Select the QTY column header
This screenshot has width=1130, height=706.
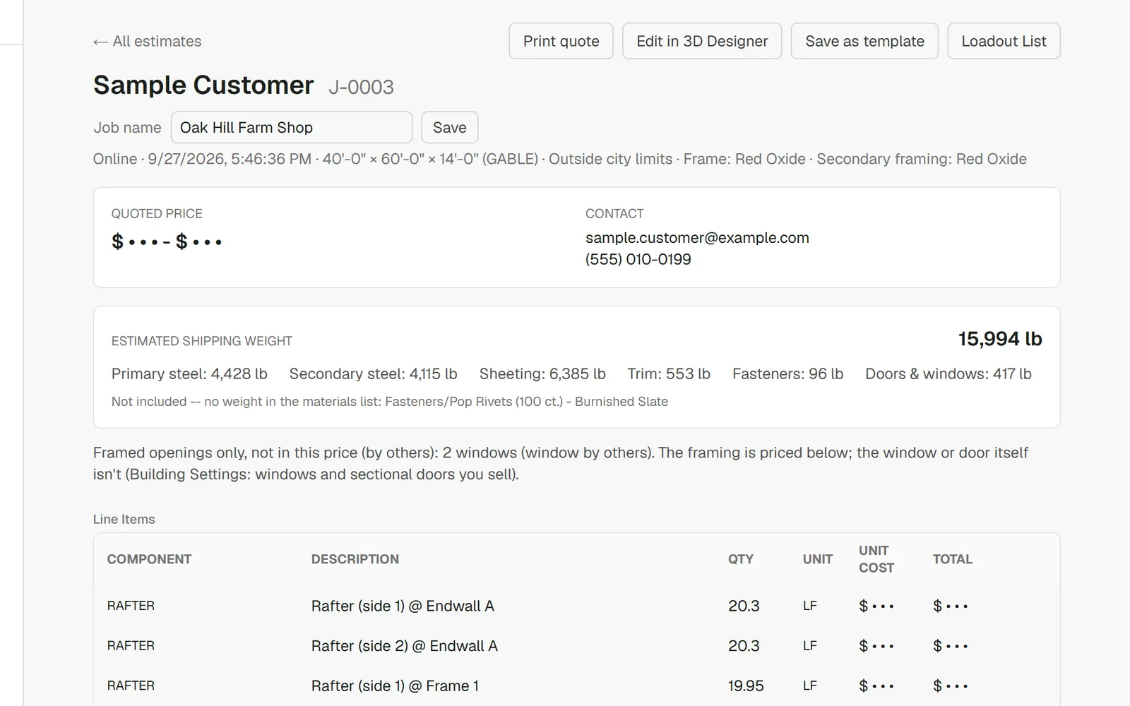(741, 559)
